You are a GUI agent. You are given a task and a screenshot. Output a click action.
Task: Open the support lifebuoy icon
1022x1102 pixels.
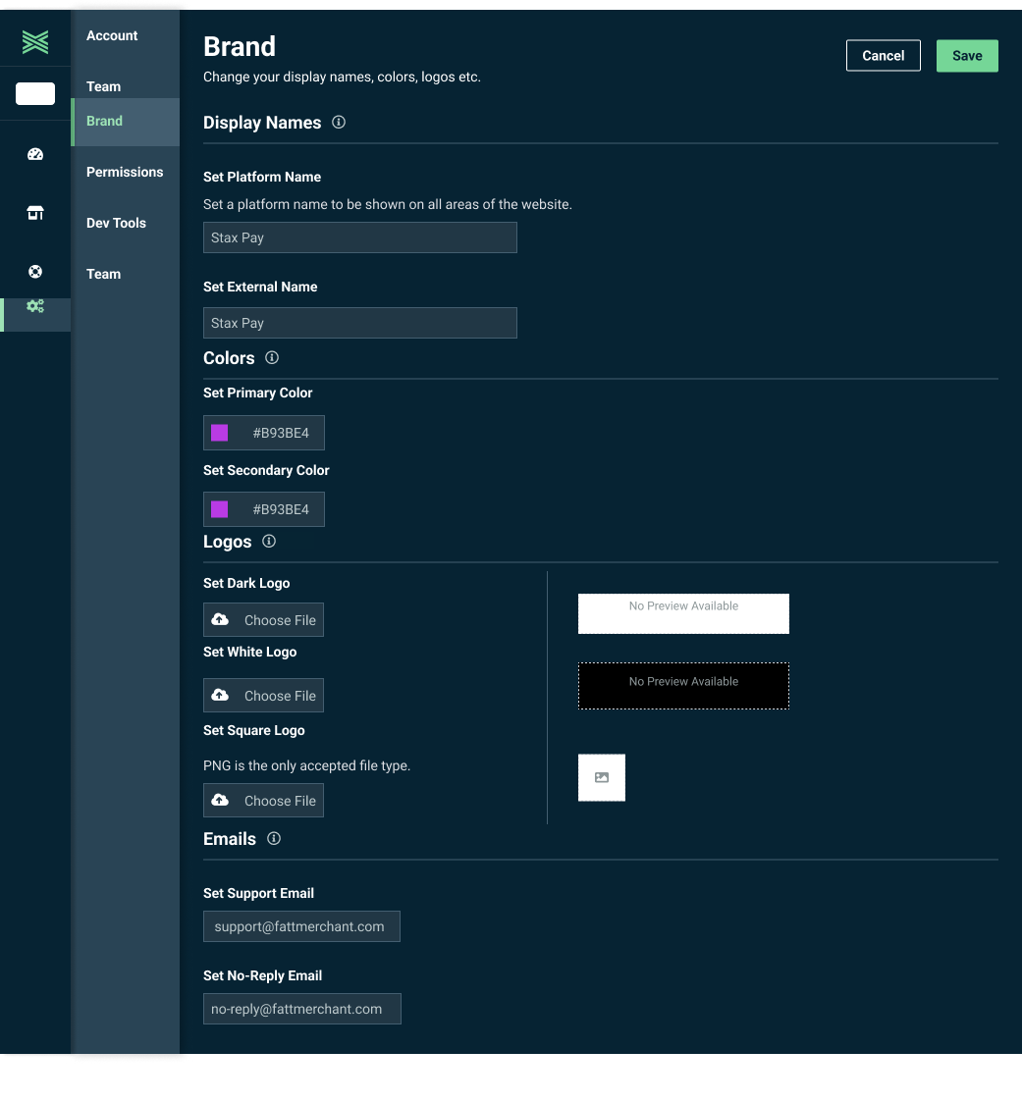tap(35, 271)
